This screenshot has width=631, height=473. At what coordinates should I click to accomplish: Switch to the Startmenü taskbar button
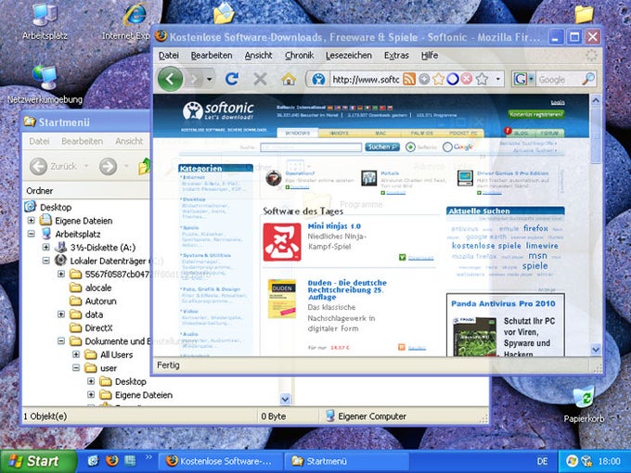point(346,461)
